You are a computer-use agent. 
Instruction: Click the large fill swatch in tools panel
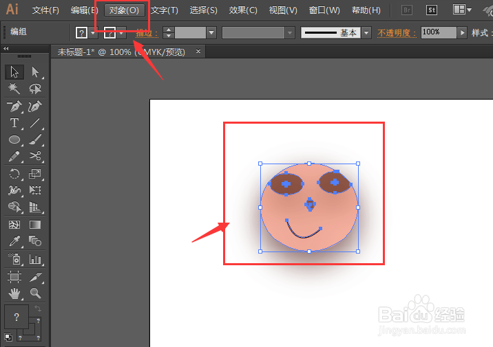tap(17, 317)
